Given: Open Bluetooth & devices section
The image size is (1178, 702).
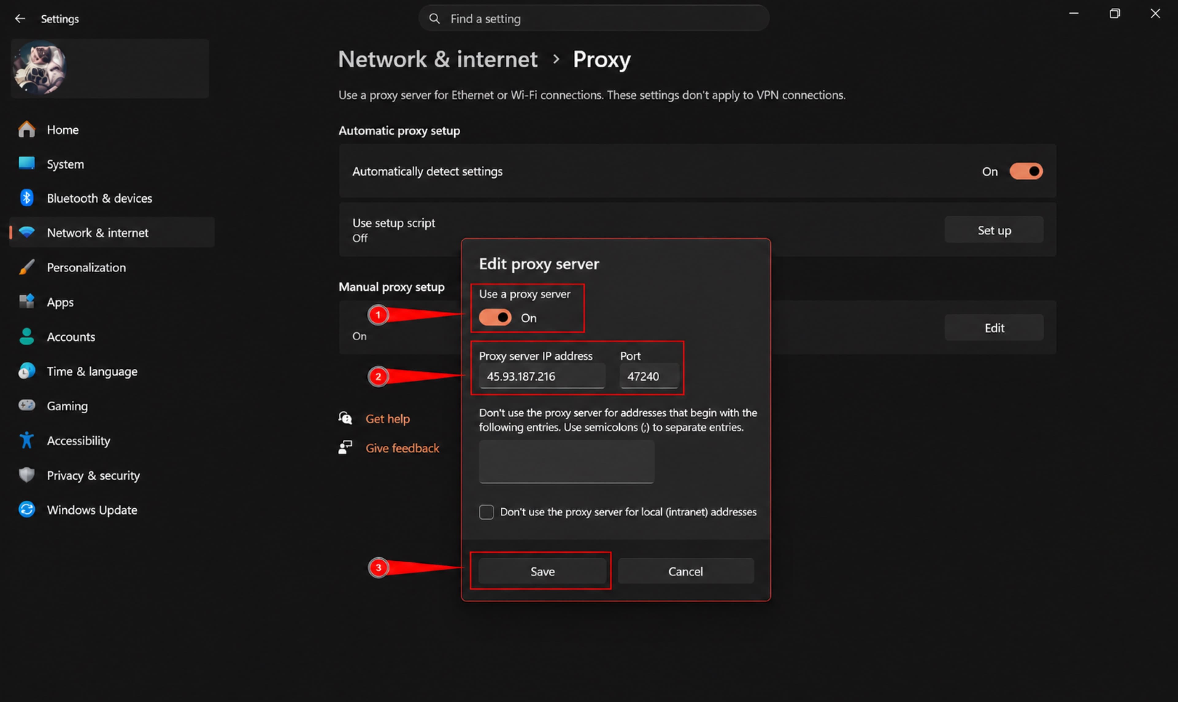Looking at the screenshot, I should 112,198.
